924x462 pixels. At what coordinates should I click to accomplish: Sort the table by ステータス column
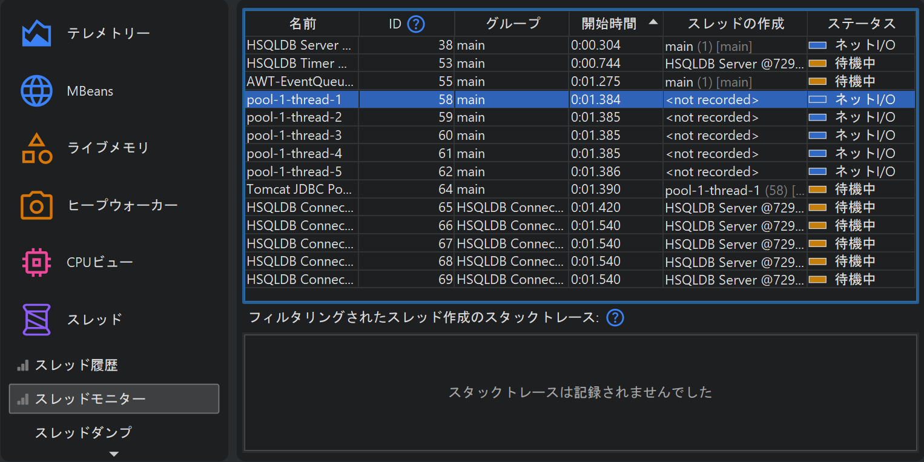point(860,24)
